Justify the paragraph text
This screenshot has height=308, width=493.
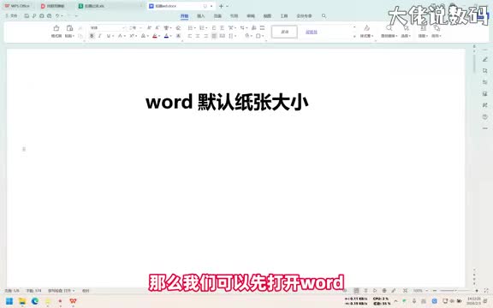pyautogui.click(x=214, y=36)
